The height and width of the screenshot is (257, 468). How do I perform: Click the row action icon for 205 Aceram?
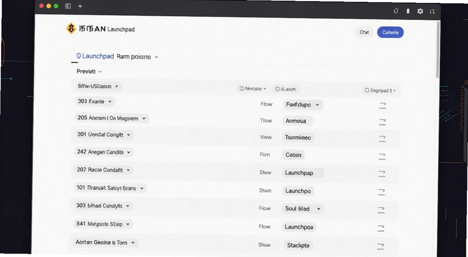point(383,121)
